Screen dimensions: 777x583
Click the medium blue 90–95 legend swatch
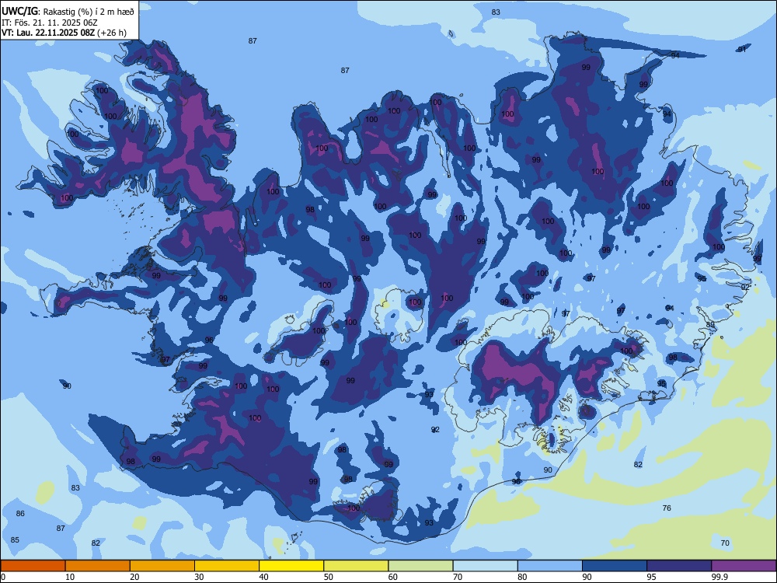point(615,566)
